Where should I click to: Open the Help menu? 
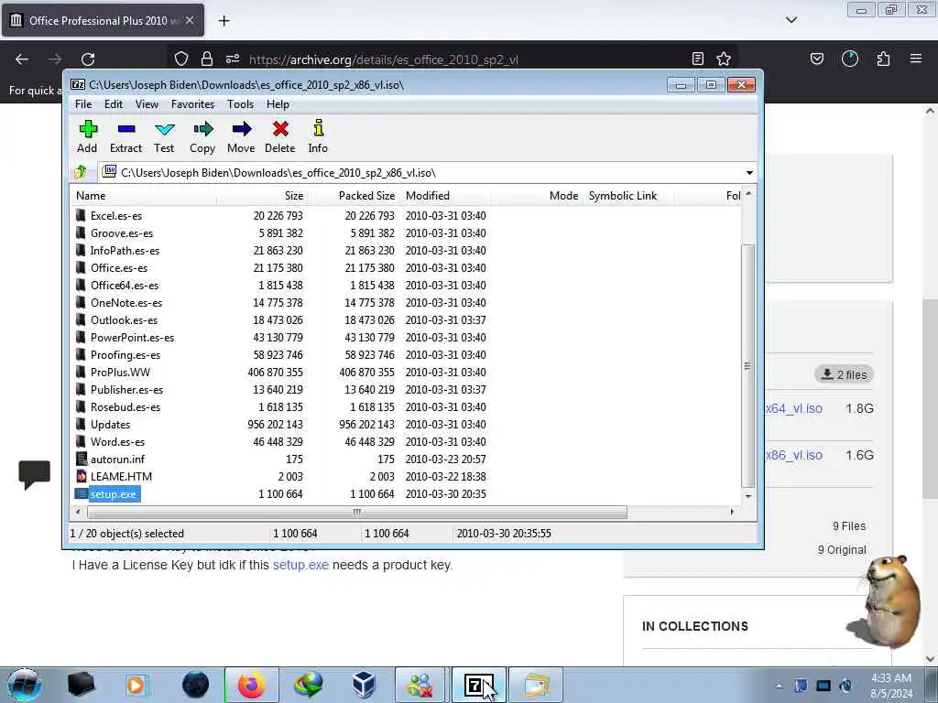click(x=278, y=104)
